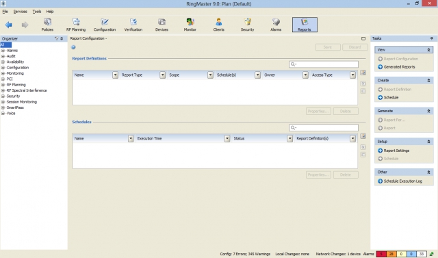The image size is (438, 258).
Task: Open the Scope column dropdown
Action: [x=210, y=75]
